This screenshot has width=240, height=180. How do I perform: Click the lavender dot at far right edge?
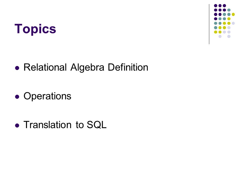(233, 23)
